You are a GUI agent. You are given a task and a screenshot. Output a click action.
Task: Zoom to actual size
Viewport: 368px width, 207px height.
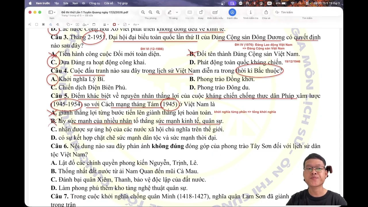pos(150,12)
